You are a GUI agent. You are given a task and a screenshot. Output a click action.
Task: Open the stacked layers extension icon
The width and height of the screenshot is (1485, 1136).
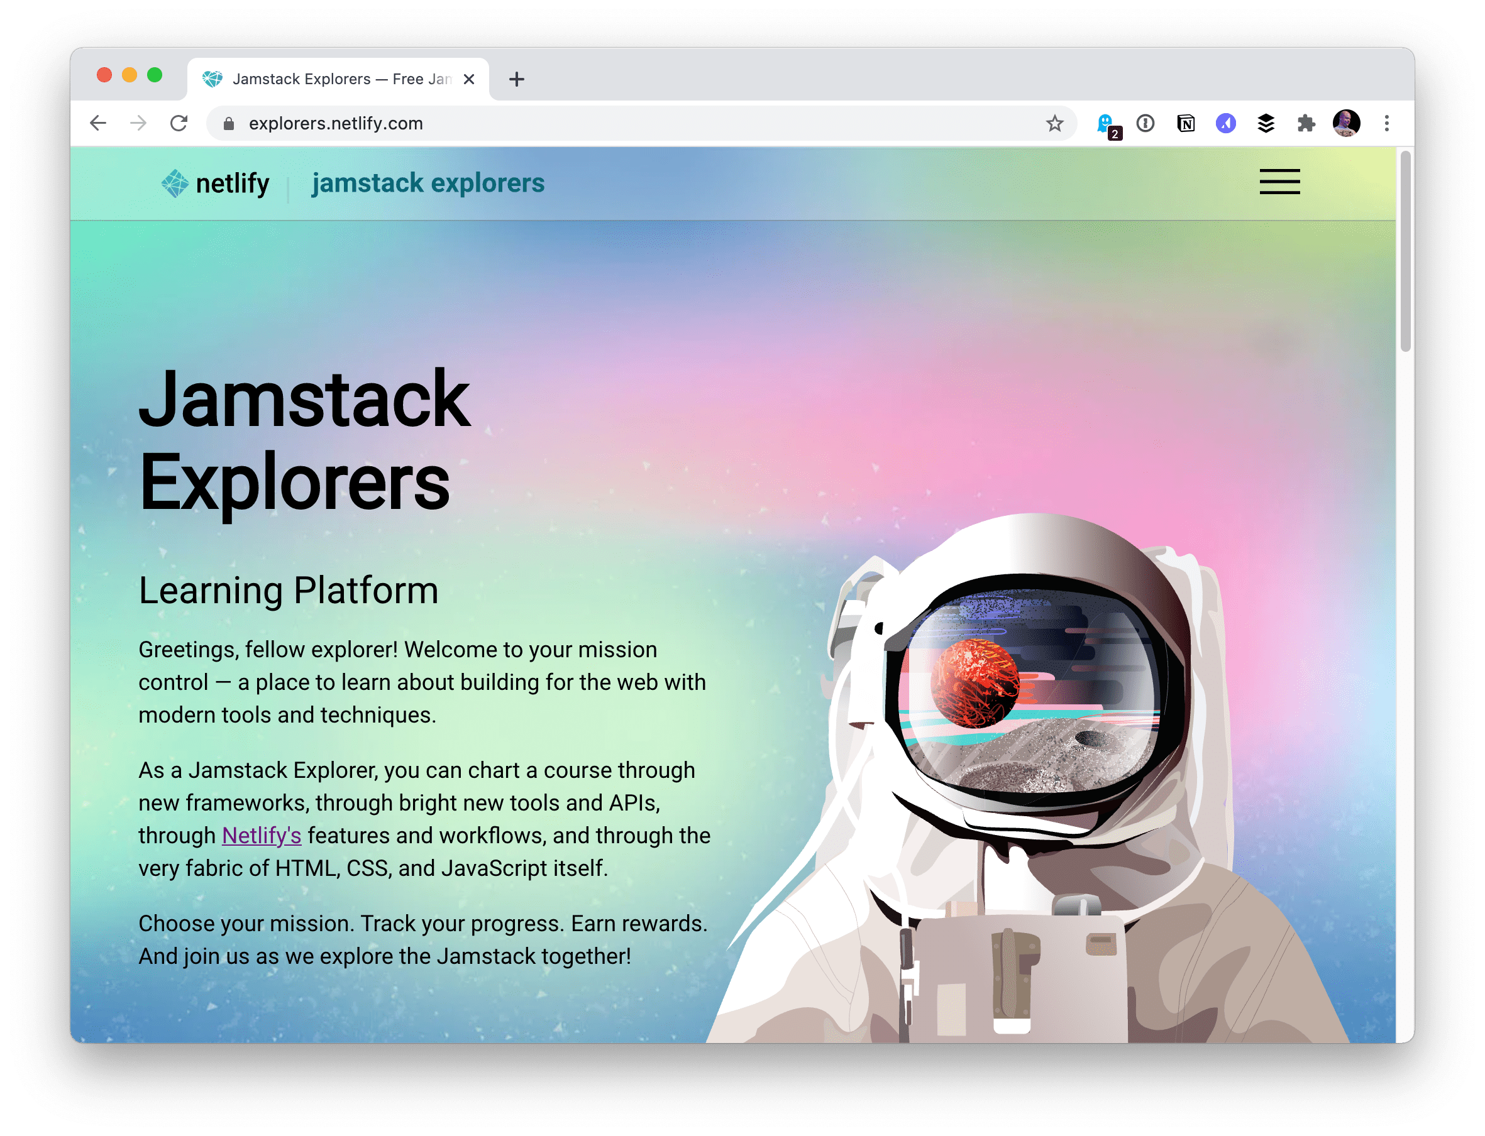click(1265, 123)
